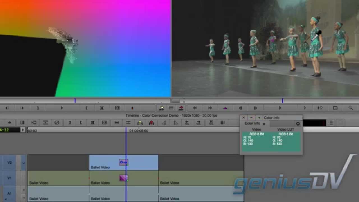Click the purple Lift icon under record monitor
The height and width of the screenshot is (202, 359).
(225, 108)
